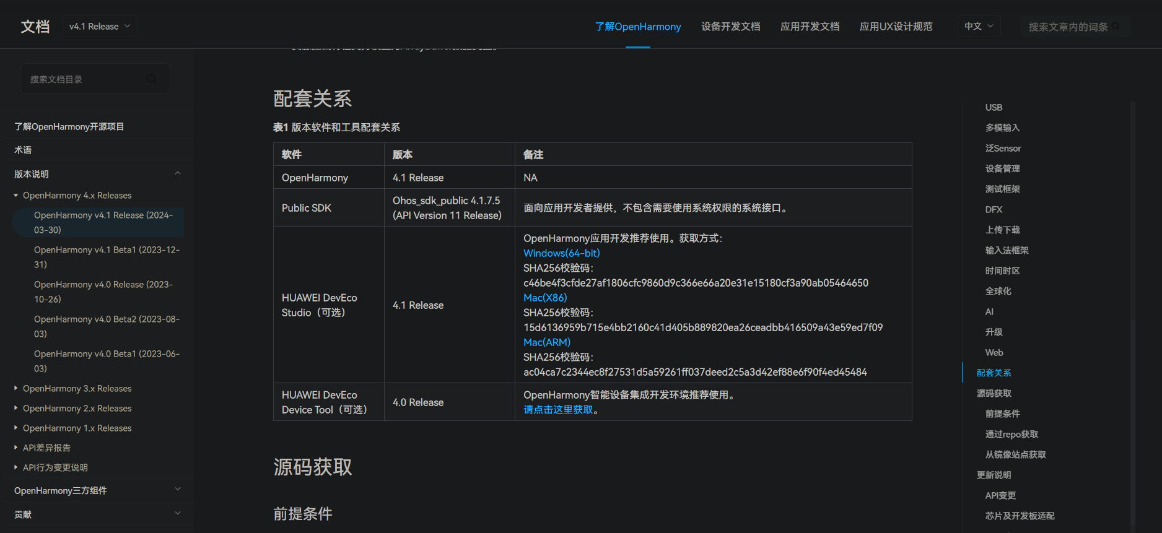Image resolution: width=1162 pixels, height=533 pixels.
Task: Jump to 上传下载 in page outline
Action: pos(1002,230)
